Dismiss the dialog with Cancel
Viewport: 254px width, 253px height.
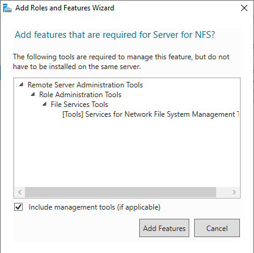217,228
